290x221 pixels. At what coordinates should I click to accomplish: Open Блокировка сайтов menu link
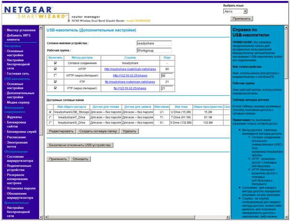pyautogui.click(x=16, y=124)
